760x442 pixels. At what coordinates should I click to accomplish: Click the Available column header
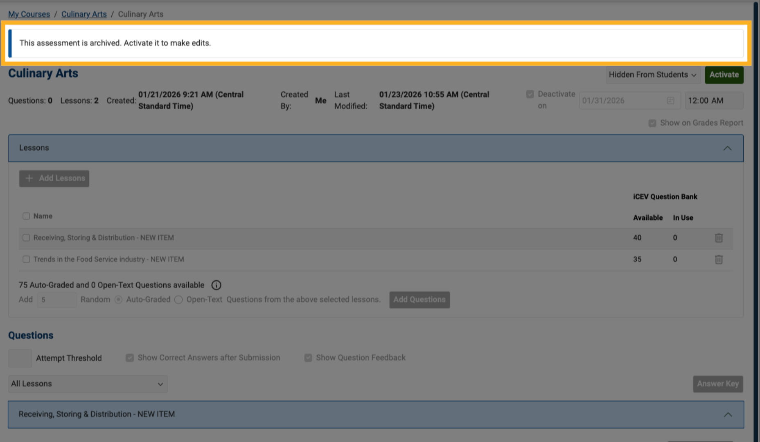(x=648, y=218)
